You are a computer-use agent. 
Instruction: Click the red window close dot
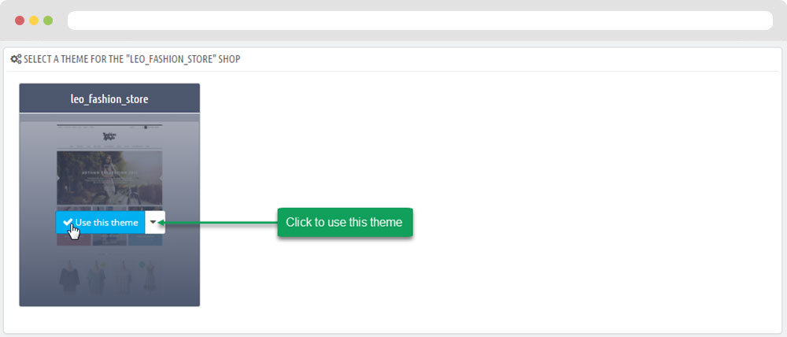click(20, 20)
